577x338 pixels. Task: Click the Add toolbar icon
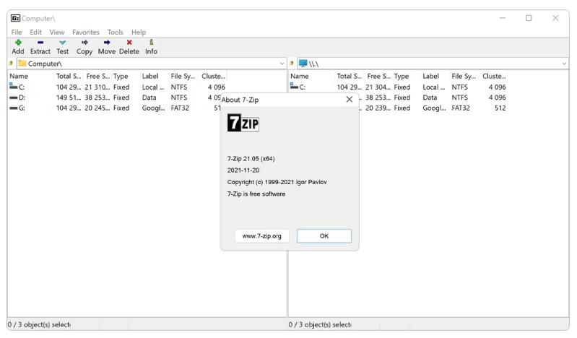[18, 43]
